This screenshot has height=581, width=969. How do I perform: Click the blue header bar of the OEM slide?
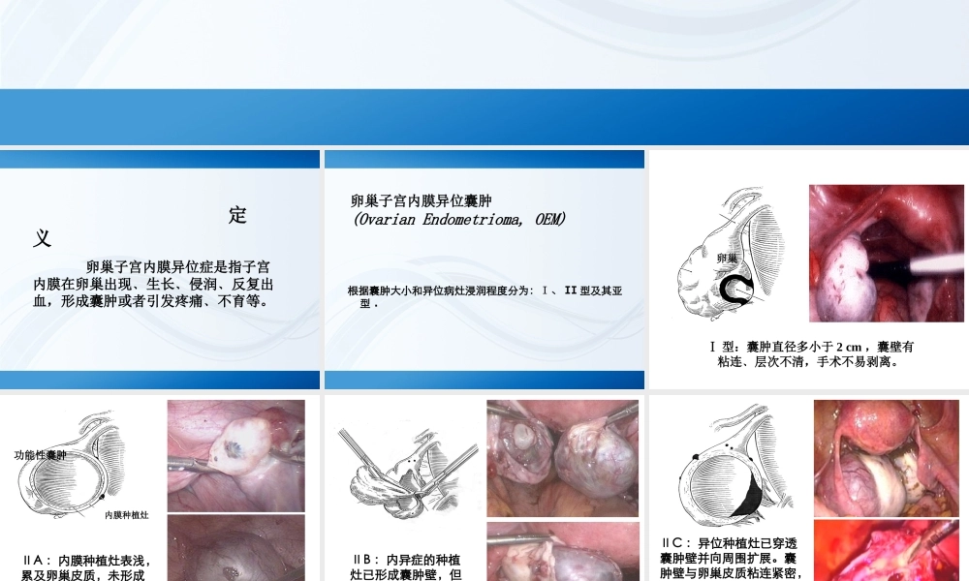pyautogui.click(x=484, y=158)
